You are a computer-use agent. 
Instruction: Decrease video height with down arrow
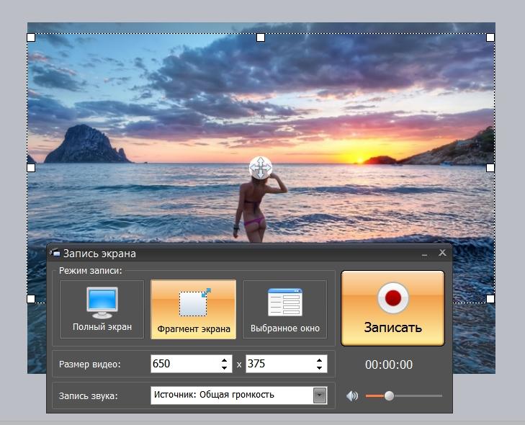(320, 367)
